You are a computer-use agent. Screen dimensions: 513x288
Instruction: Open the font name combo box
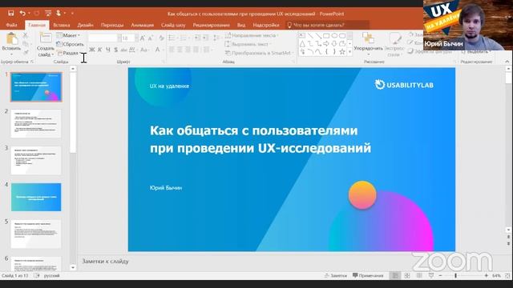pyautogui.click(x=105, y=38)
